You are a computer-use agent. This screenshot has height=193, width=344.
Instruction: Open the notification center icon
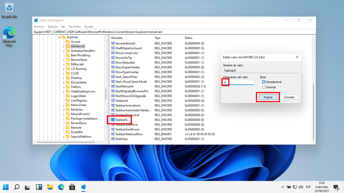point(336,187)
